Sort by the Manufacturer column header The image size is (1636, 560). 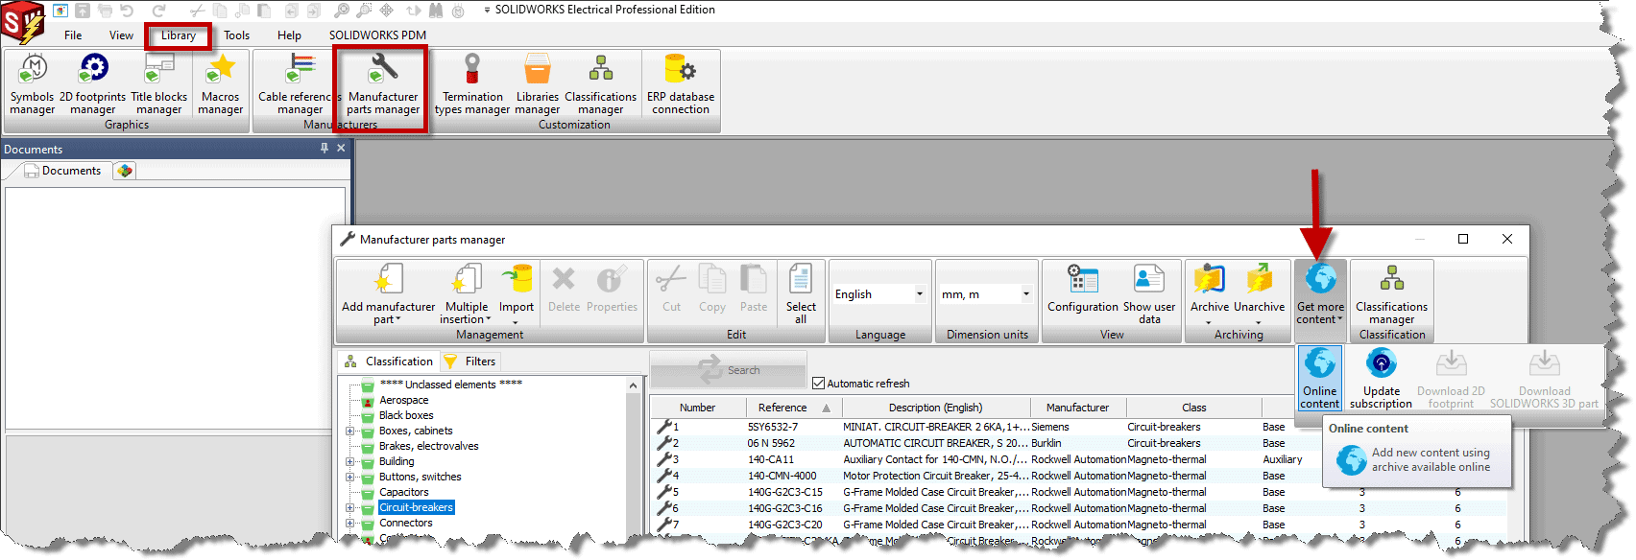1077,408
